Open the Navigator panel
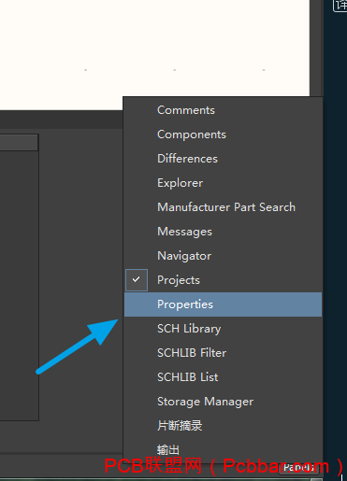 (x=223, y=256)
